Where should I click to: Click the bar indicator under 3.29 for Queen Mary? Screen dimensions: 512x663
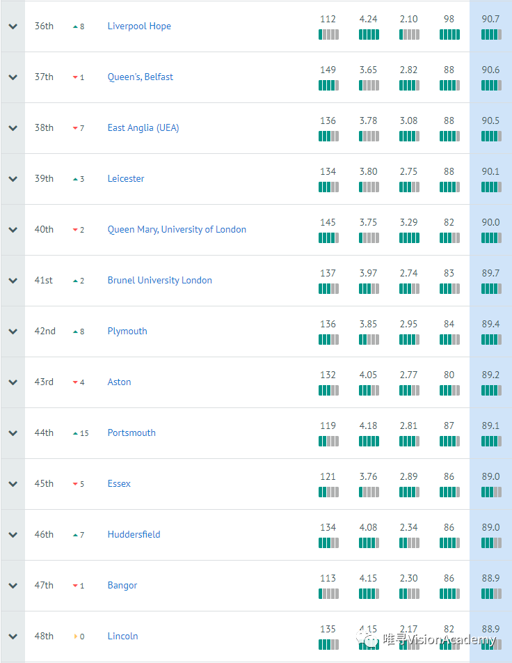(x=409, y=238)
